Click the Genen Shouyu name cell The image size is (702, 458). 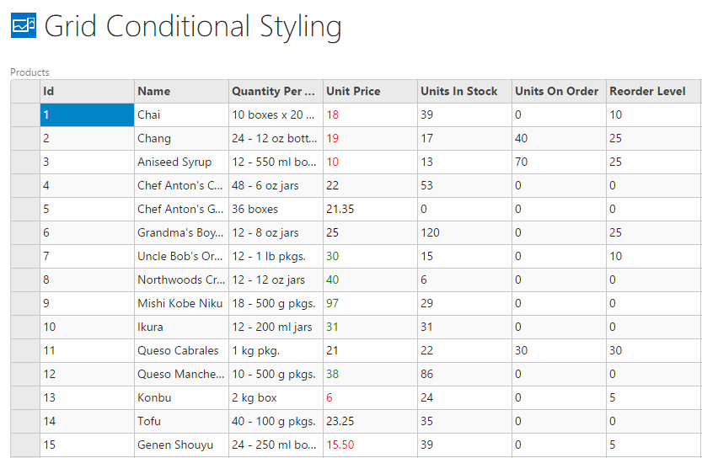pyautogui.click(x=181, y=445)
